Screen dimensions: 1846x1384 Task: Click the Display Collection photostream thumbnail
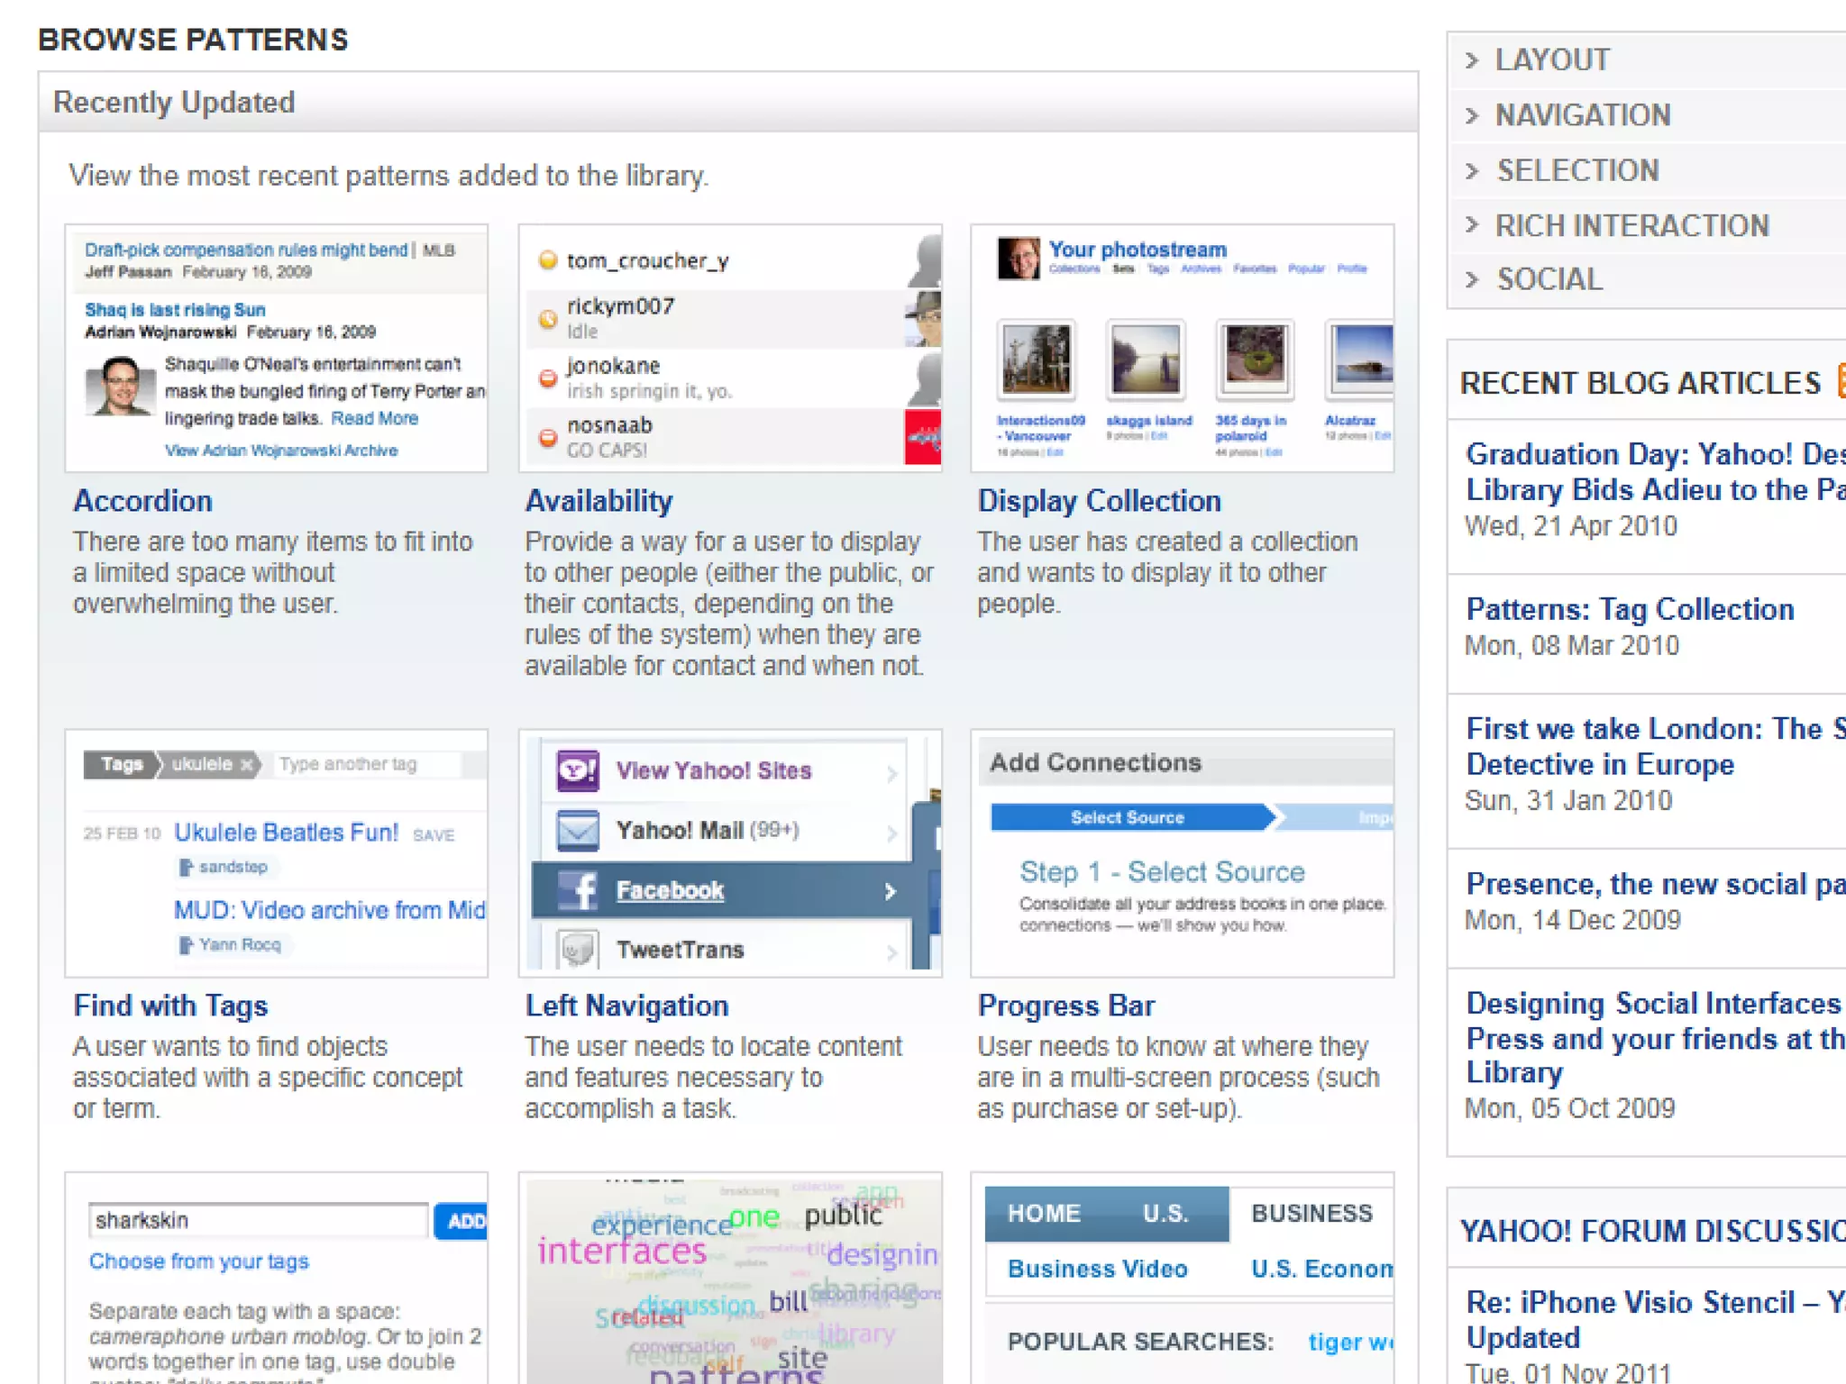coord(1182,349)
